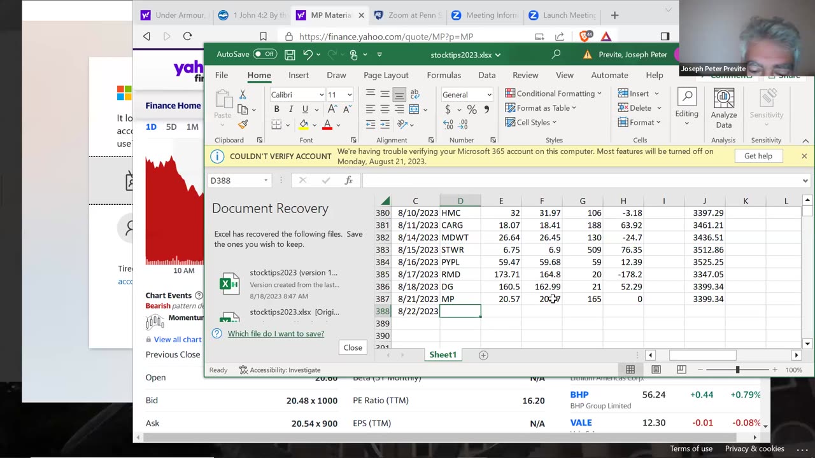815x458 pixels.
Task: Select the 5D chart range on Yahoo Finance
Action: click(171, 127)
